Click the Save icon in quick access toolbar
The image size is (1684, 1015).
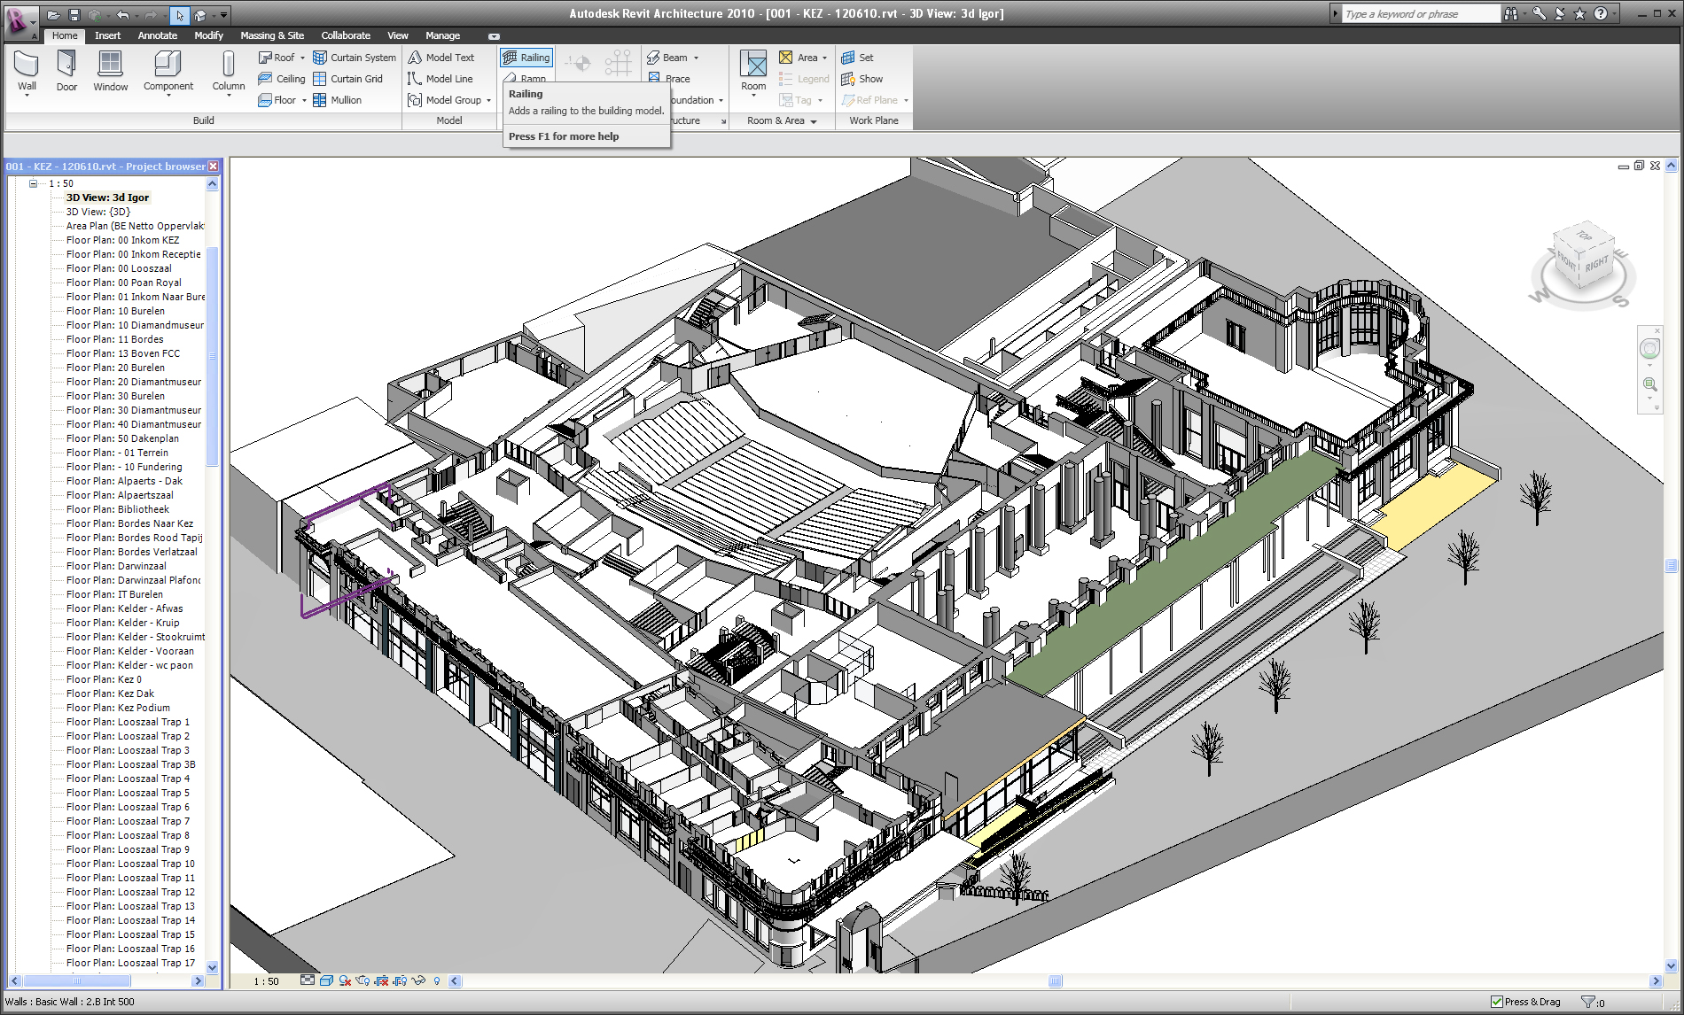tap(74, 14)
